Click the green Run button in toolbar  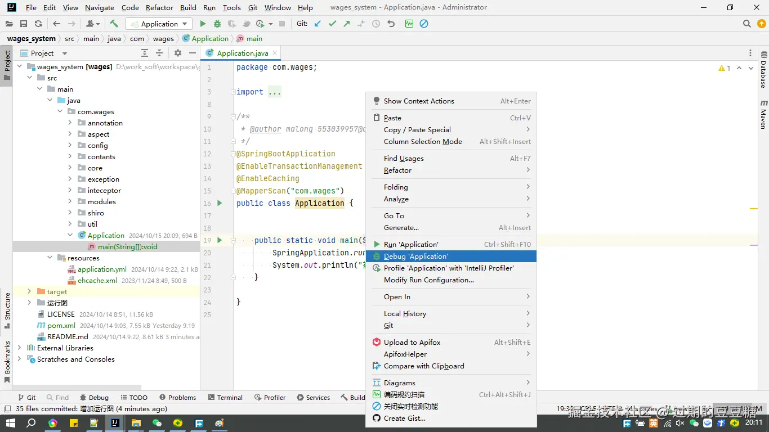tap(203, 24)
